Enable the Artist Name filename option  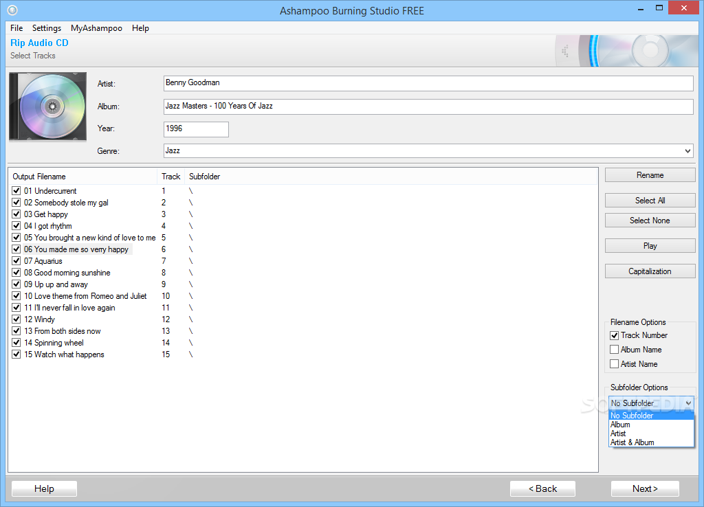coord(614,364)
